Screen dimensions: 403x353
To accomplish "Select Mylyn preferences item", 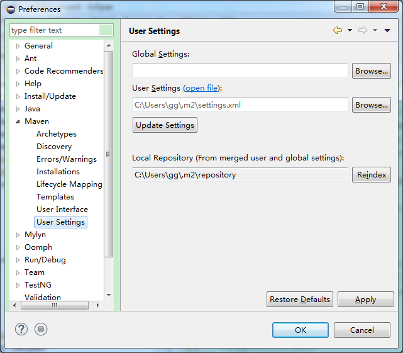I will pos(35,235).
